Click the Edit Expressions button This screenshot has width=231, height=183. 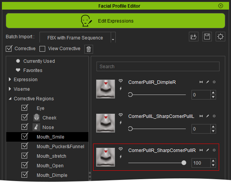coord(116,21)
